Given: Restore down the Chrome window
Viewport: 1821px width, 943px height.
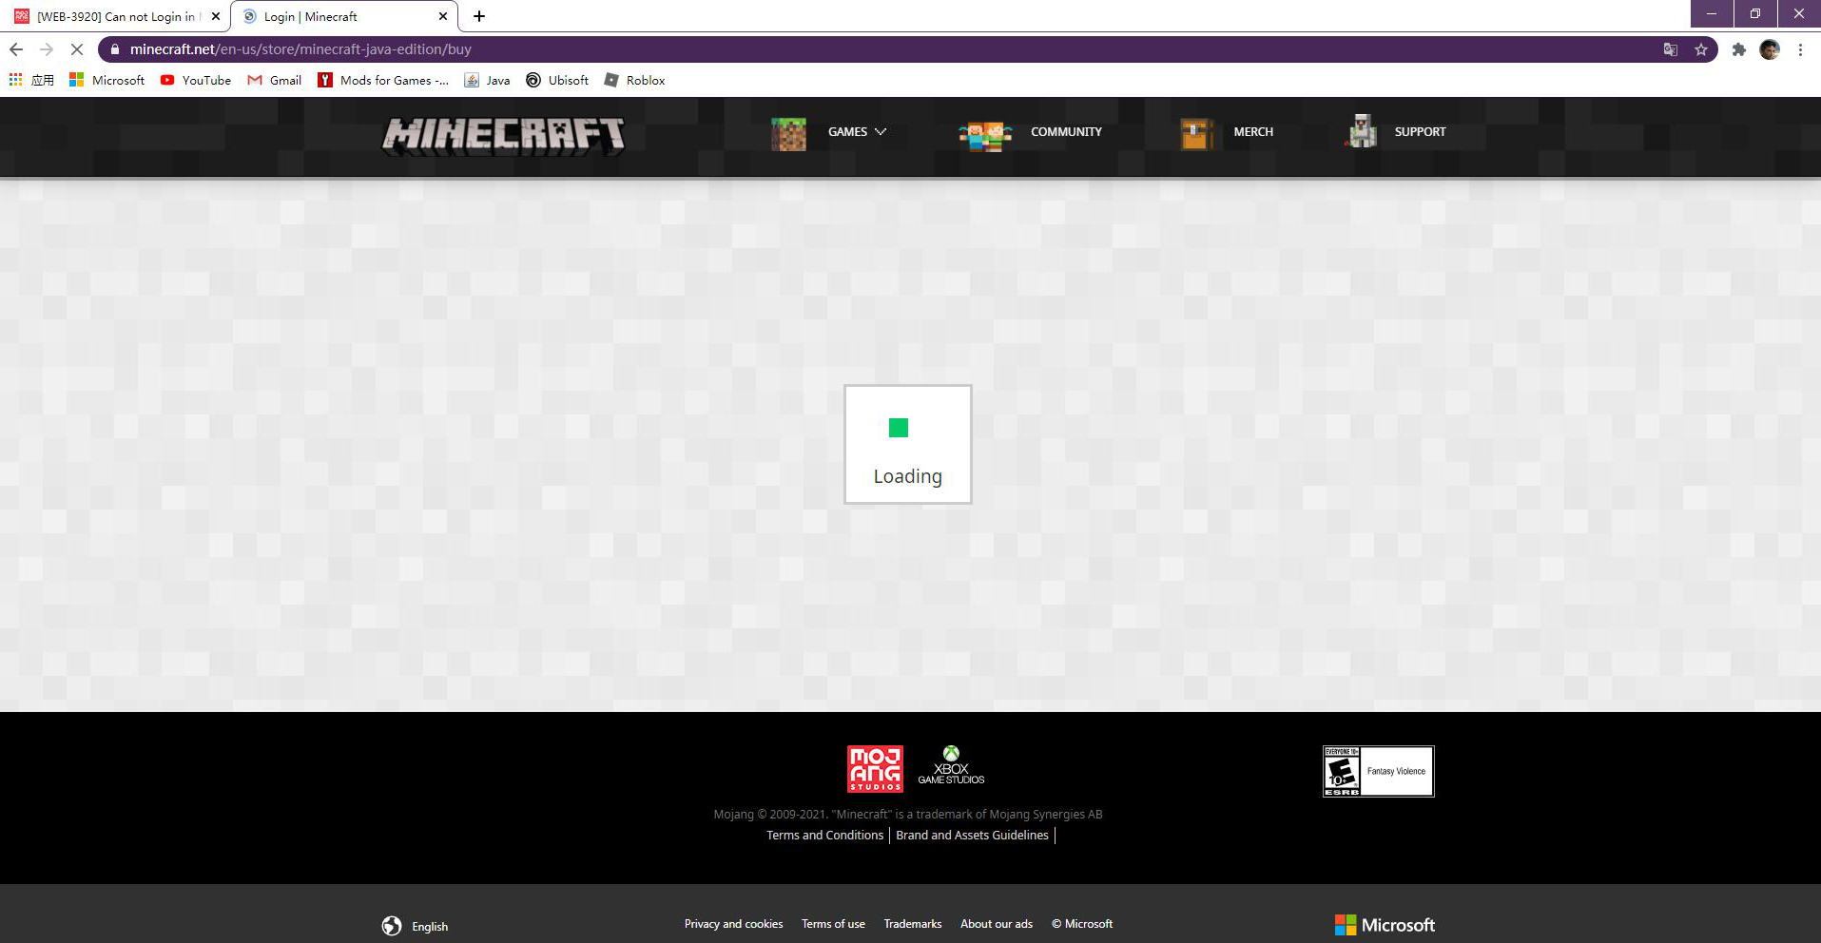Looking at the screenshot, I should coord(1755,13).
